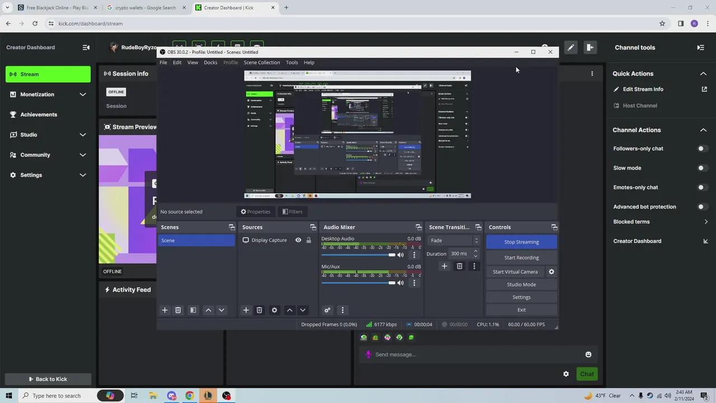Open the OBS Tools menu
The width and height of the screenshot is (716, 403).
pos(291,63)
